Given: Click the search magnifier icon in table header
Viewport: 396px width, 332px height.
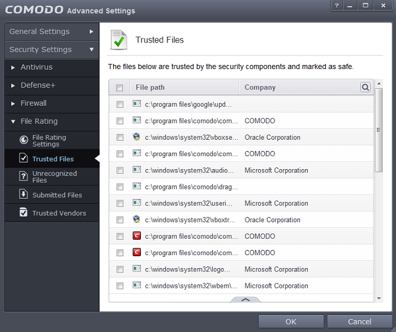Looking at the screenshot, I should click(x=365, y=87).
